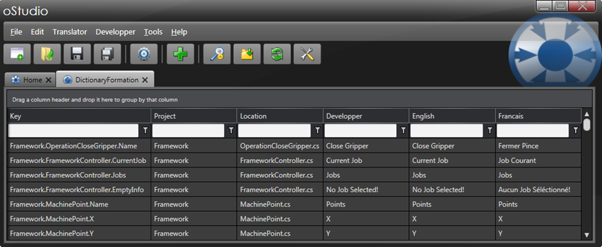Select Framework.FrameworkController.EmptyInfo key cell
The height and width of the screenshot is (247, 602).
point(79,190)
